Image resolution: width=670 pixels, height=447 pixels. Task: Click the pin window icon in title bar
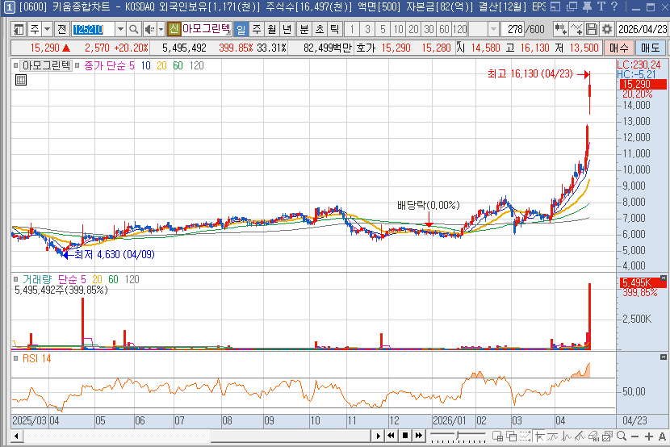[x=588, y=6]
